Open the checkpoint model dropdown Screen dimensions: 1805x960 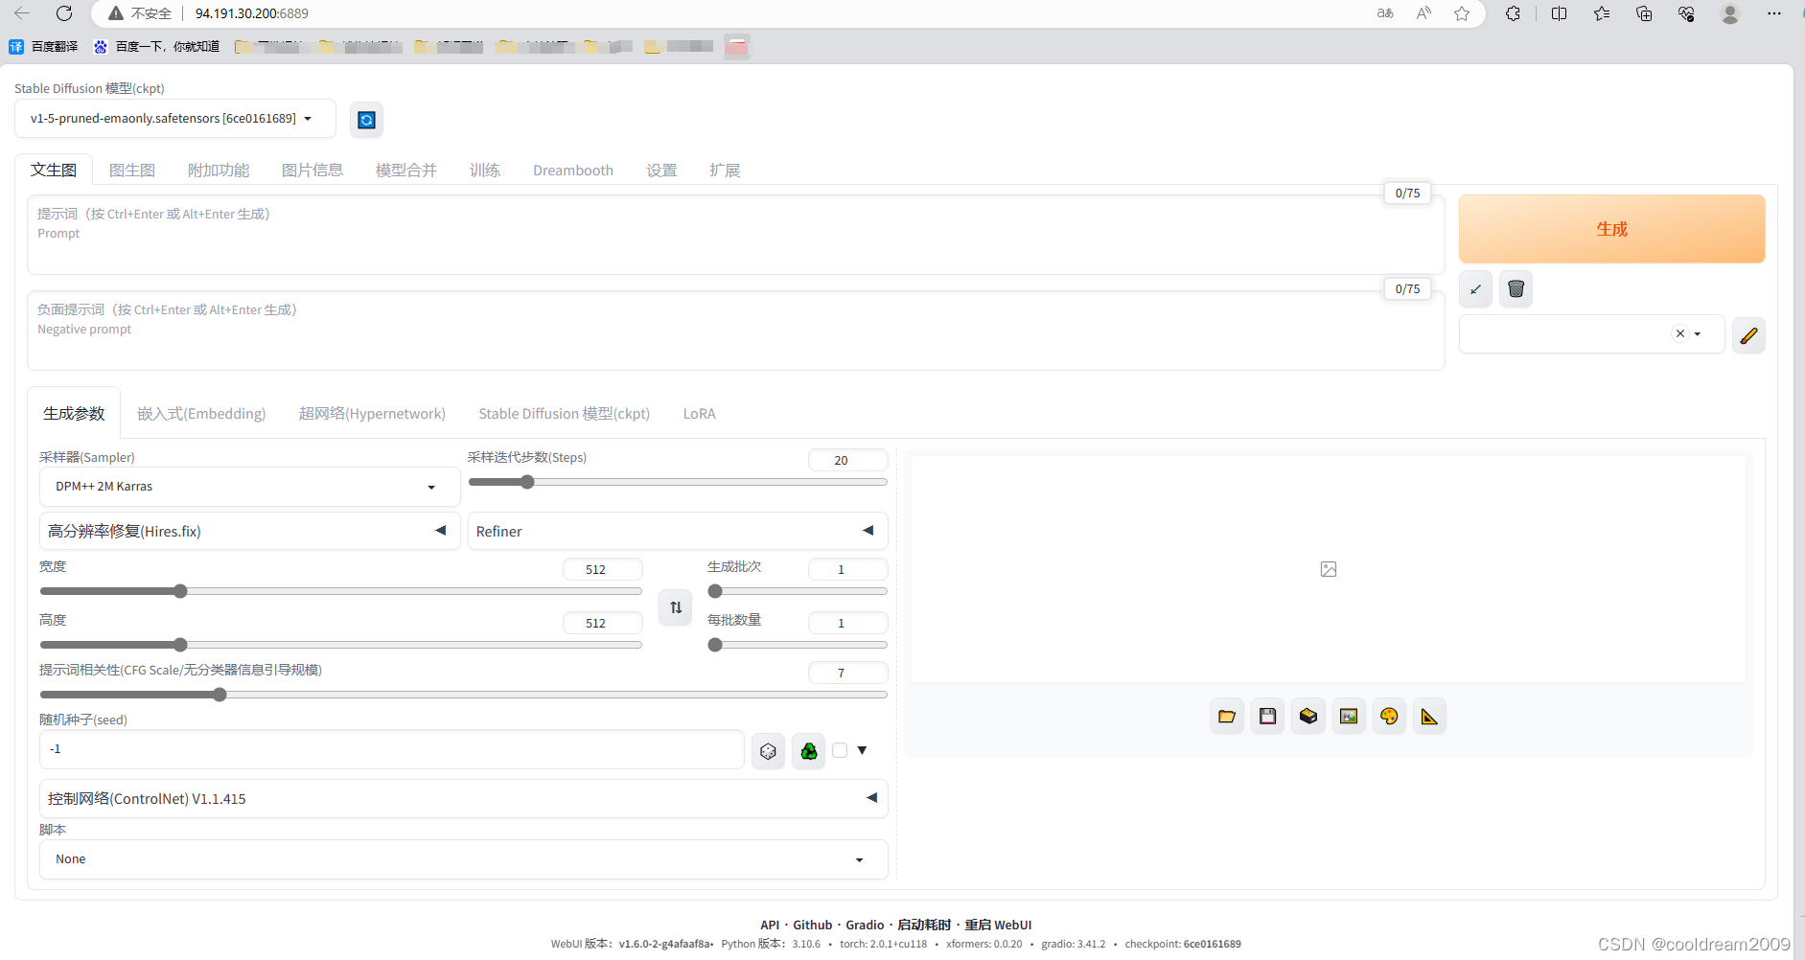click(x=175, y=119)
